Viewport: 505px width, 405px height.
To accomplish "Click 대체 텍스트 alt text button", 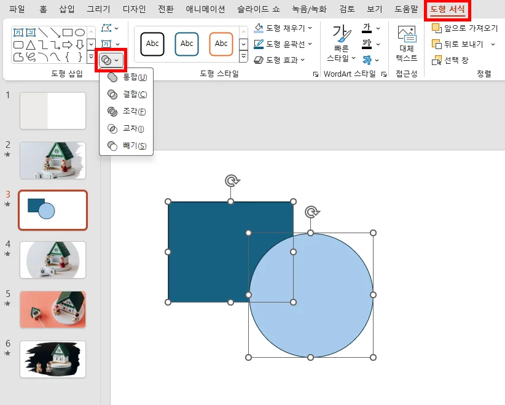I will click(407, 44).
